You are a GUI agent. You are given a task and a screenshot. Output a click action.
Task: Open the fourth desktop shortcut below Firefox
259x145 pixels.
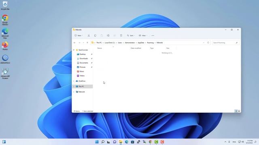click(5, 59)
